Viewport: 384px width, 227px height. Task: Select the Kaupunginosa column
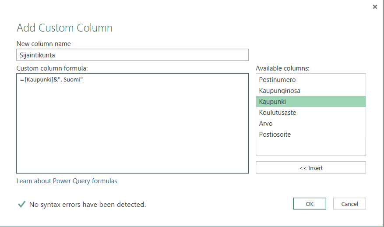[x=279, y=91]
